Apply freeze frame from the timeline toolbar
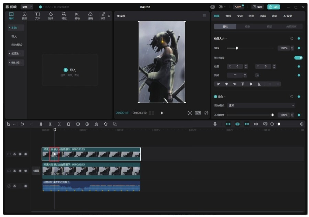 click(x=78, y=124)
